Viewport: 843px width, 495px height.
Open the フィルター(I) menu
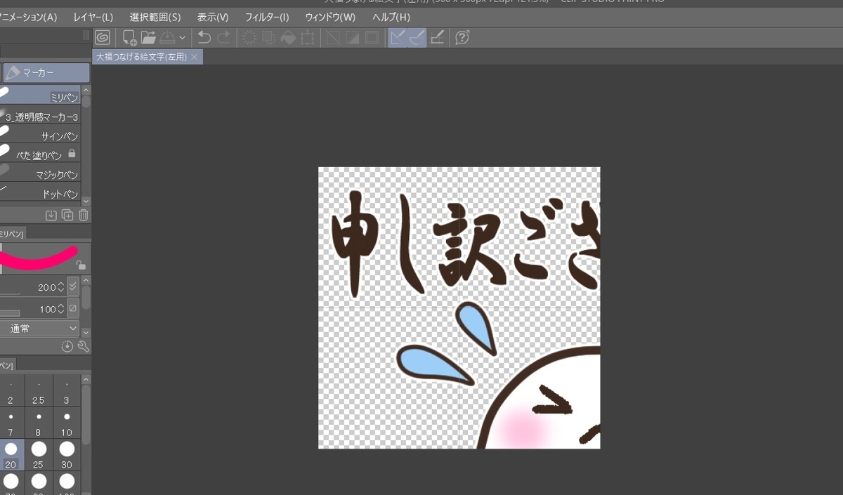tap(267, 17)
